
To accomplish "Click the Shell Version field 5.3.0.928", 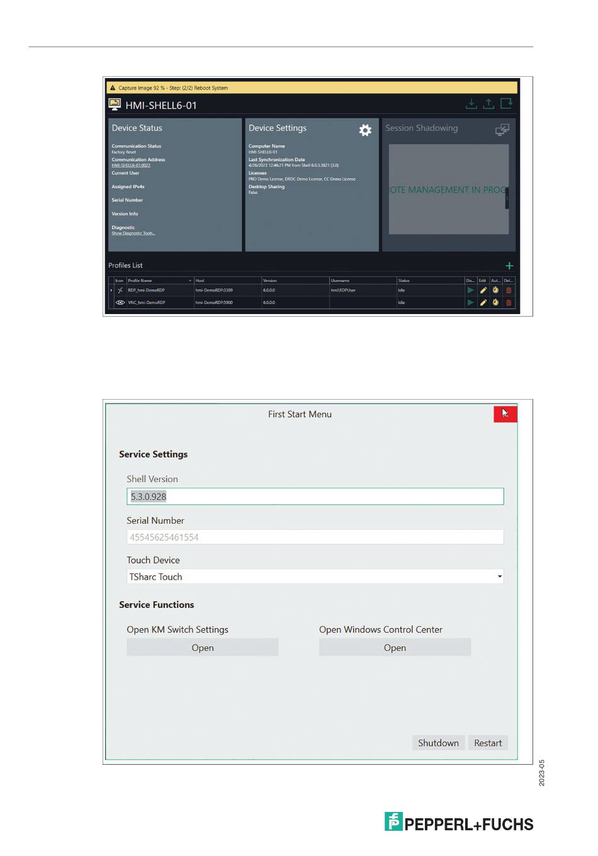I will (x=315, y=497).
